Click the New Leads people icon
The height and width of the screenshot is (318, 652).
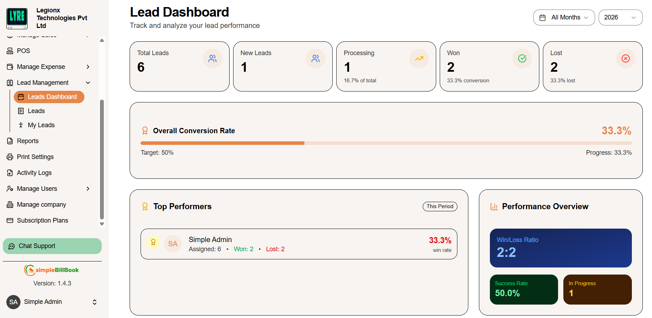315,59
